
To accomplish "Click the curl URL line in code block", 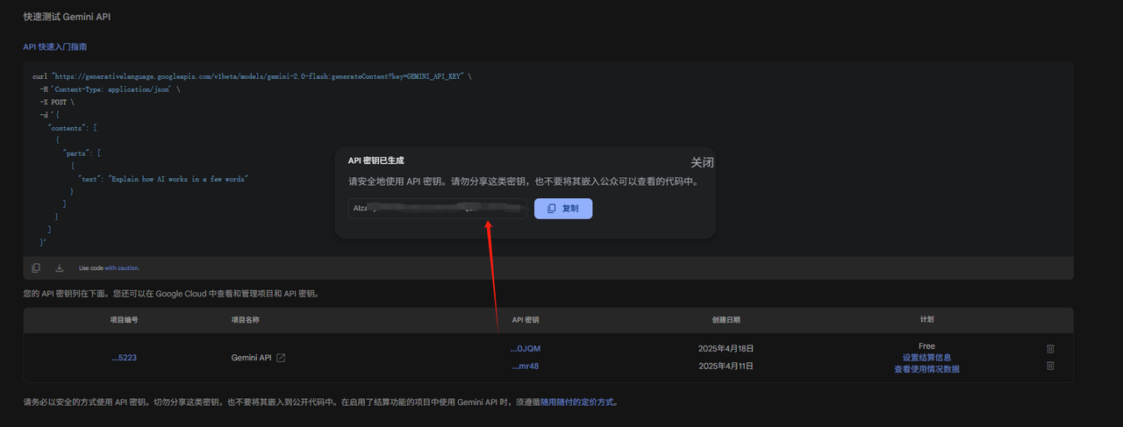I will [x=252, y=77].
